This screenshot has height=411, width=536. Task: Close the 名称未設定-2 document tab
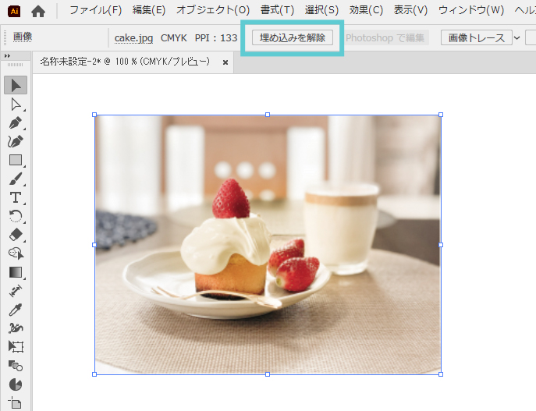pyautogui.click(x=225, y=62)
